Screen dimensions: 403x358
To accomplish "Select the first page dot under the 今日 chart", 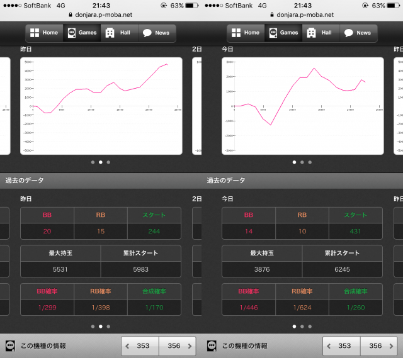I will click(294, 162).
